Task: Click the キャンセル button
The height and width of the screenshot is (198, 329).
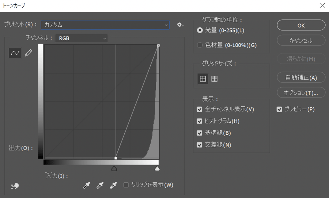Action: 301,40
